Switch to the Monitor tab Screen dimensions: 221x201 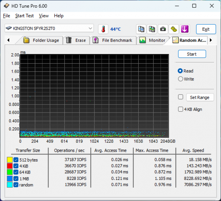point(152,40)
